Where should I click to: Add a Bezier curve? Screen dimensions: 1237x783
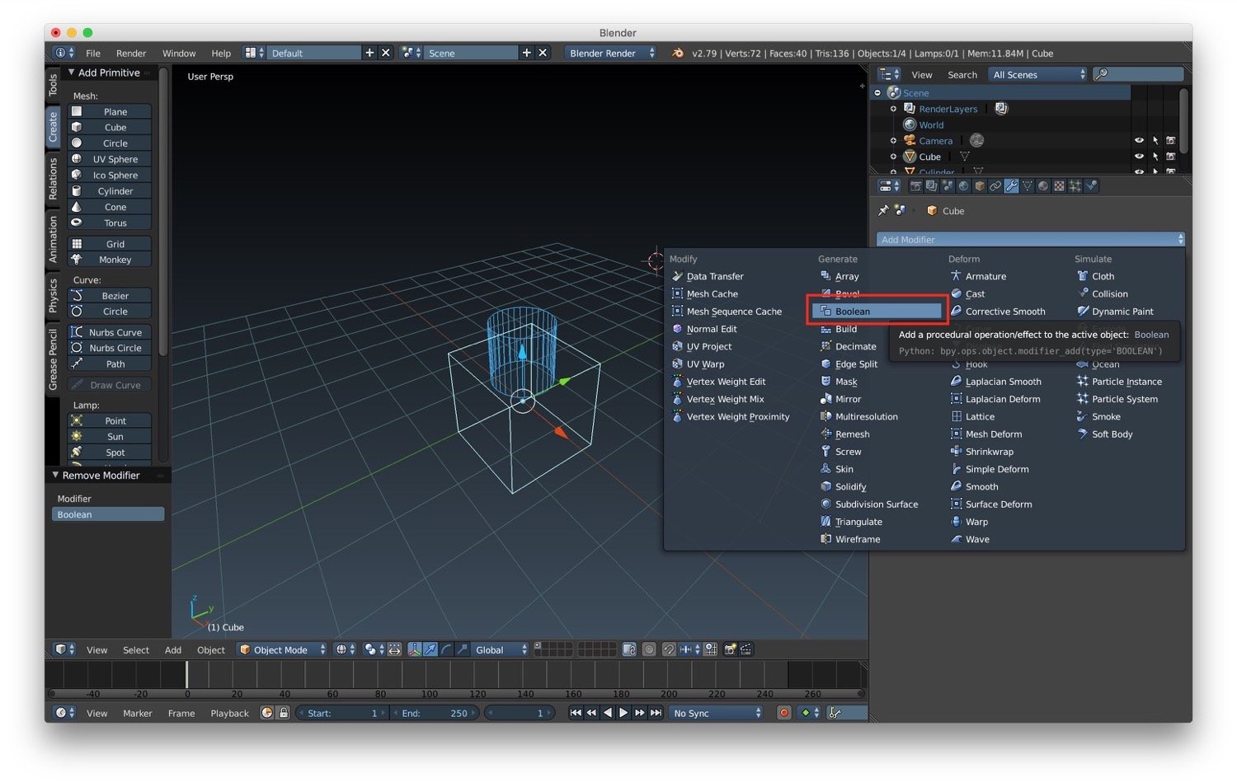(109, 296)
